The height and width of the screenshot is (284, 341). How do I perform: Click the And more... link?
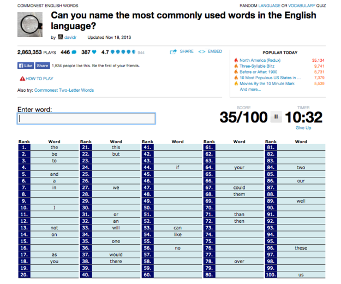tap(250, 89)
